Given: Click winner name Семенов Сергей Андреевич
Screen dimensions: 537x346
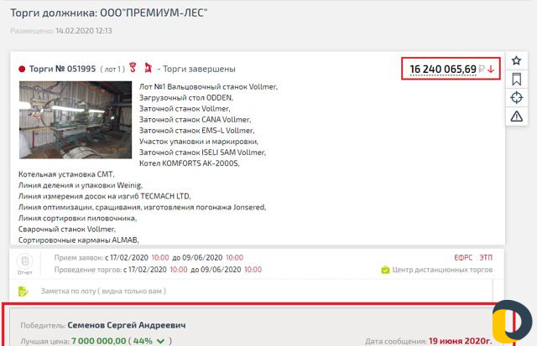Looking at the screenshot, I should pos(127,325).
